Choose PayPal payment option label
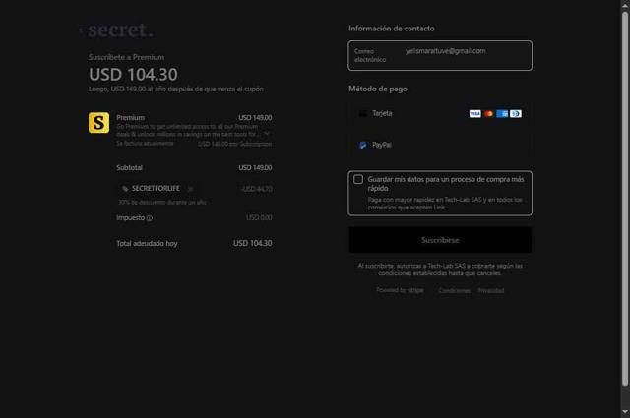630x418 pixels. coord(382,145)
